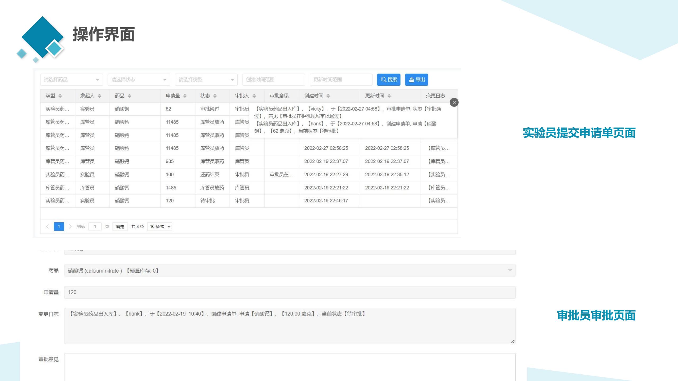
Task: Close the change log popup
Action: click(x=454, y=102)
